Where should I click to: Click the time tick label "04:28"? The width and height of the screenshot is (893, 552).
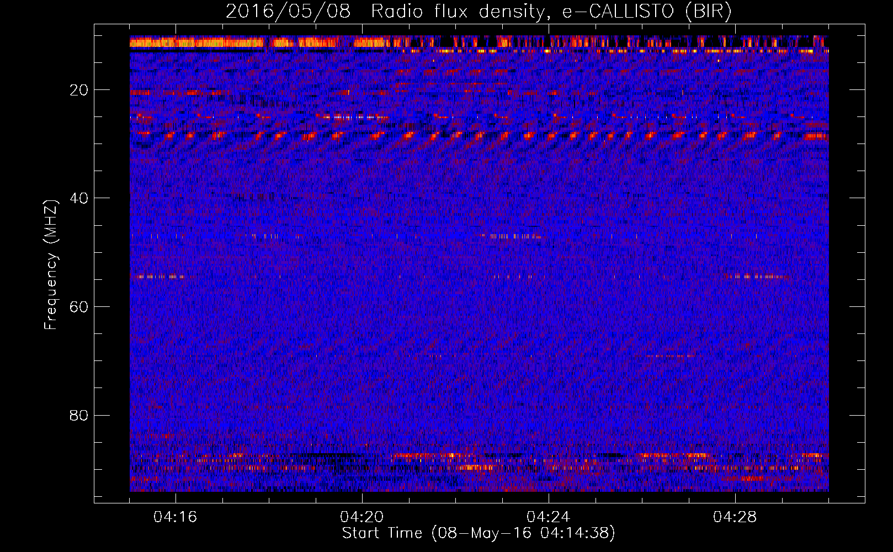(x=735, y=517)
